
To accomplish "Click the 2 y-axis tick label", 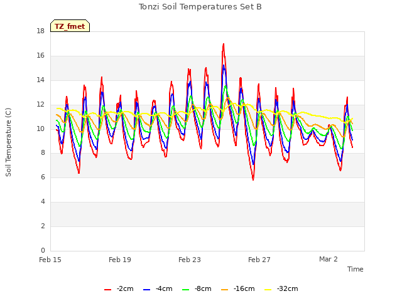I will [43, 226].
